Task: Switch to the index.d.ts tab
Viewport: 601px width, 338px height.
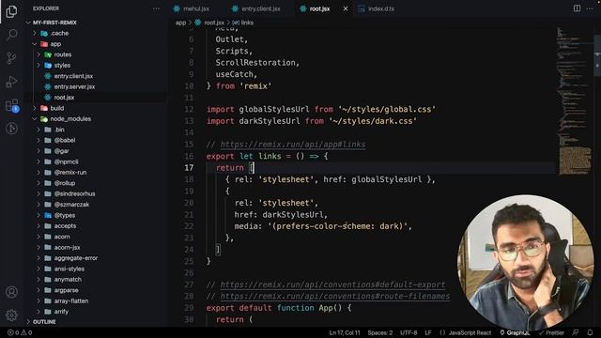Action: (376, 8)
